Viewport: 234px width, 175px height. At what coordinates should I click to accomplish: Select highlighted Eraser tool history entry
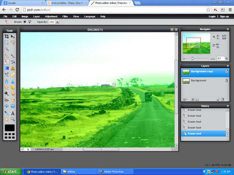tap(203, 134)
